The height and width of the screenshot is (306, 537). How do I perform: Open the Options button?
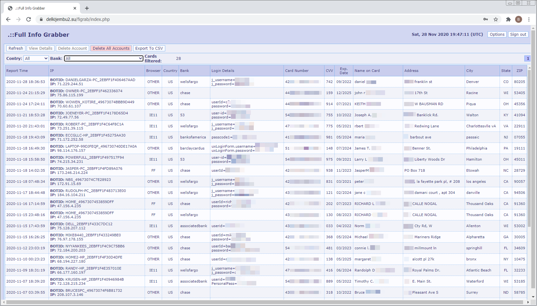[497, 34]
